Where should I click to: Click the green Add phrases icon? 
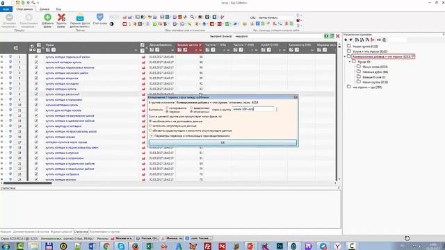coord(47,17)
